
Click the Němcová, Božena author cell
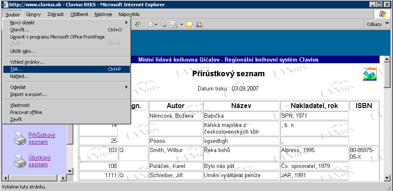click(176, 116)
